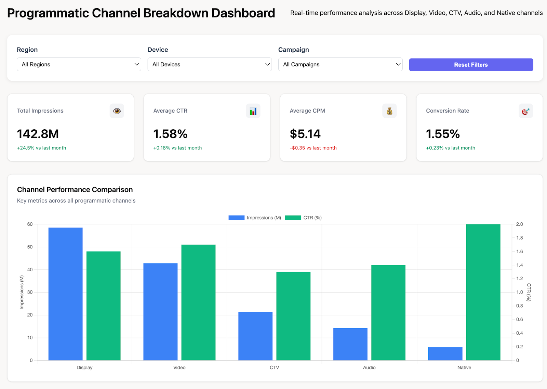Click the eye icon on Total Impressions card

click(x=117, y=111)
